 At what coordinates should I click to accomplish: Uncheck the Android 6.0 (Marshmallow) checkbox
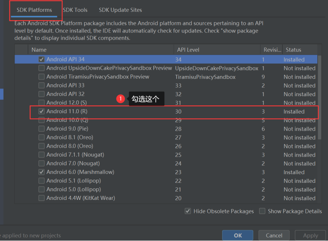pyautogui.click(x=41, y=172)
